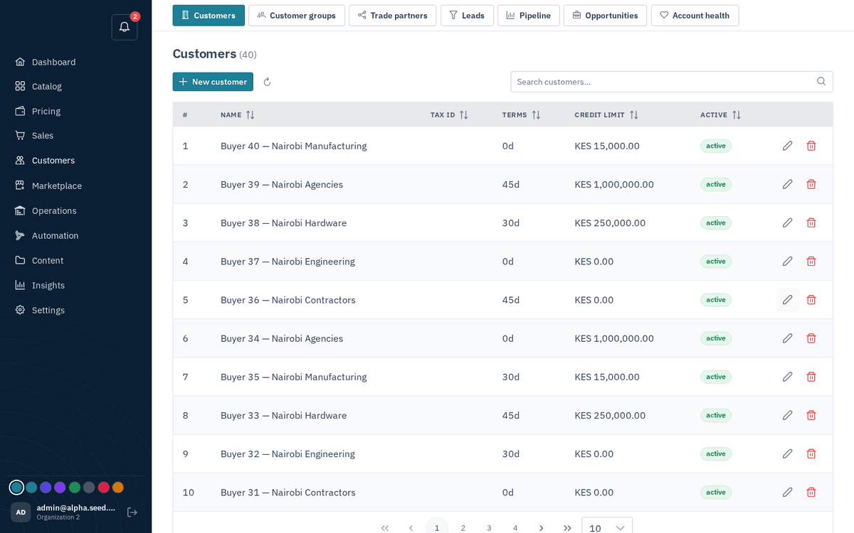Delete Buyer 40 — Nairobi Manufacturing
Image resolution: width=854 pixels, height=533 pixels.
point(811,146)
